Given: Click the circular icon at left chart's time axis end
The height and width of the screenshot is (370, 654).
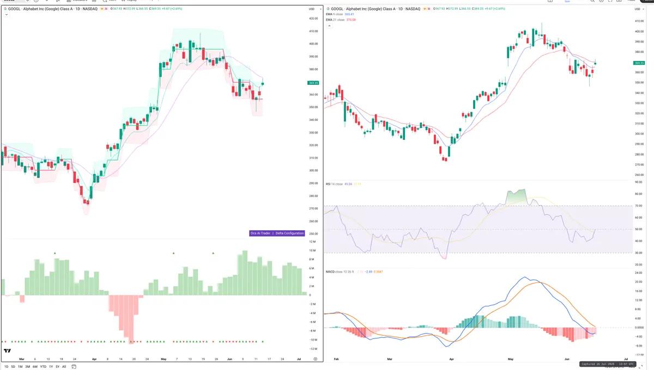Looking at the screenshot, I should coord(315,359).
